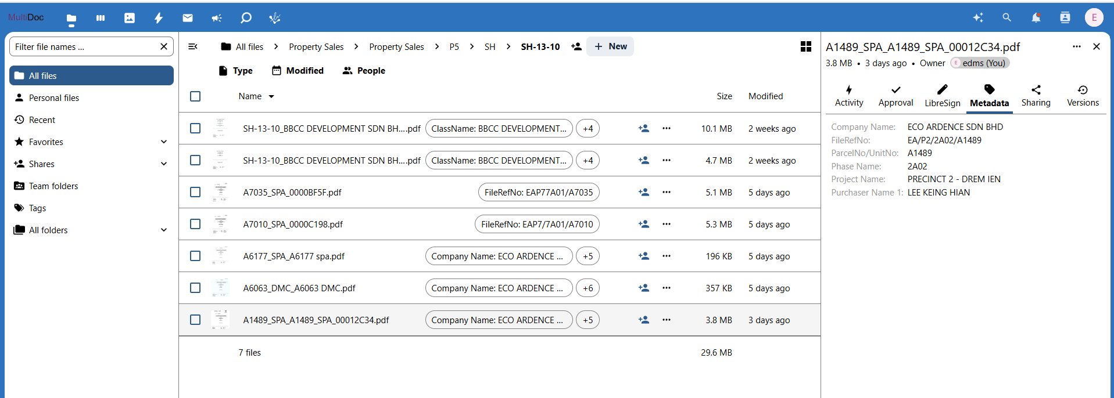Open the Activity app lightning icon in top bar

[x=158, y=18]
